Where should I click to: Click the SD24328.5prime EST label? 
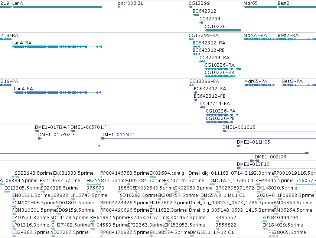[60, 188]
